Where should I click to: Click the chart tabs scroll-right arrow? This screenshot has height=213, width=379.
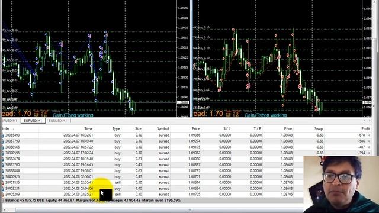click(x=370, y=120)
